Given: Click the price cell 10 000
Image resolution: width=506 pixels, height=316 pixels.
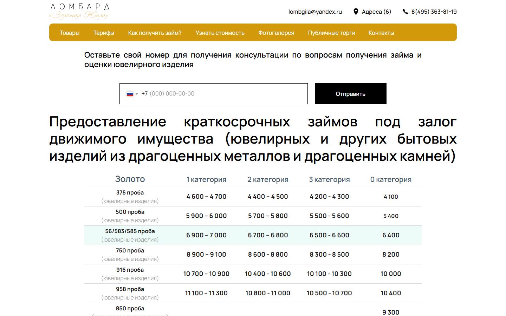Looking at the screenshot, I should click(391, 274).
